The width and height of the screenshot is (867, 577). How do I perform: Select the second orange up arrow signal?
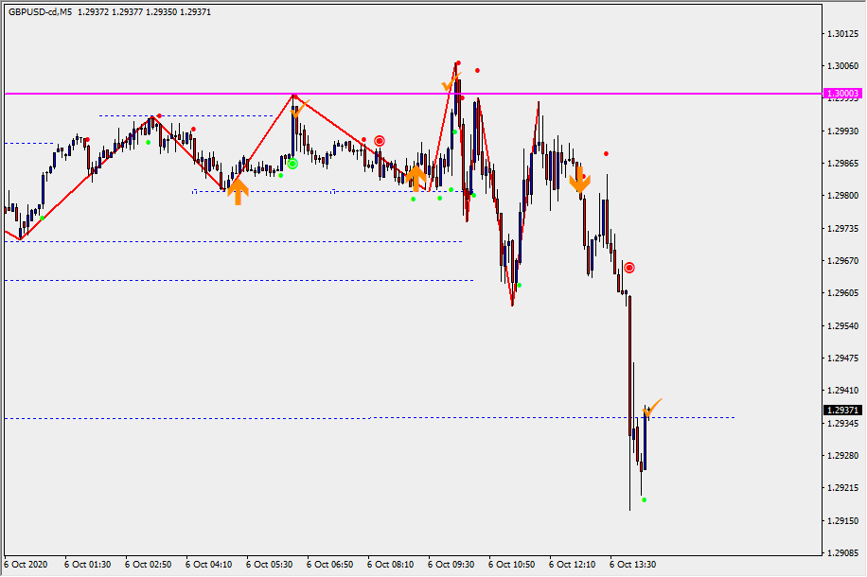coord(414,176)
